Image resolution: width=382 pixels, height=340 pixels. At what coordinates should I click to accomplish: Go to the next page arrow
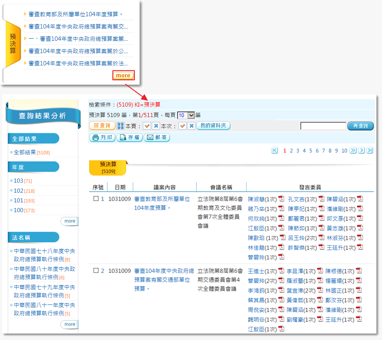tap(361, 150)
